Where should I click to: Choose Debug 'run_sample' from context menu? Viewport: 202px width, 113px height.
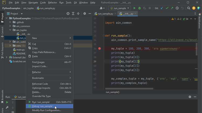click(x=50, y=106)
